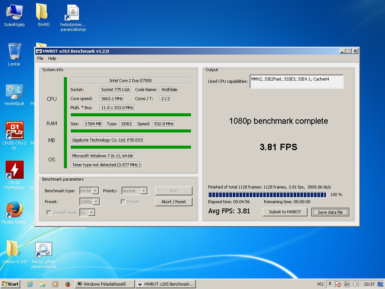Select the Lomtár recycle bin icon
Viewport: 385px width, 289px height.
[x=14, y=55]
